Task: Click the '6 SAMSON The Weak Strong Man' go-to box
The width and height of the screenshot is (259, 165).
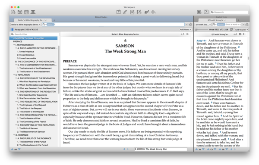Action: [161, 149]
